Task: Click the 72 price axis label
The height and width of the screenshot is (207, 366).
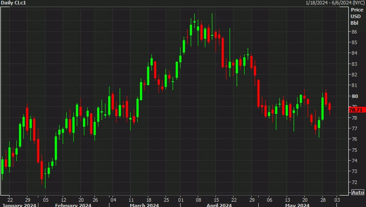Action: click(354, 182)
